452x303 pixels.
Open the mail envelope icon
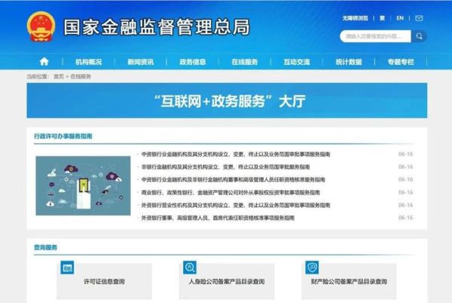[x=420, y=18]
